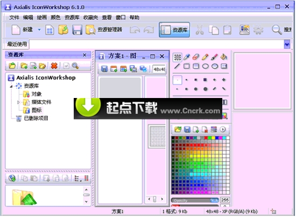Image resolution: width=296 pixels, height=217 pixels.
Task: Click the view mode list icon in lower library toolbar
Action: click(77, 178)
